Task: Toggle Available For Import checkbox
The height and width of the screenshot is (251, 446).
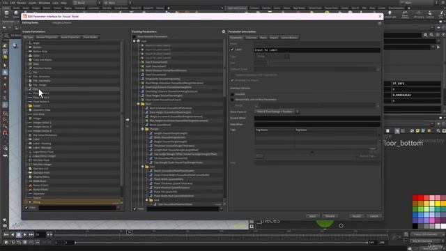Action: pyautogui.click(x=232, y=80)
